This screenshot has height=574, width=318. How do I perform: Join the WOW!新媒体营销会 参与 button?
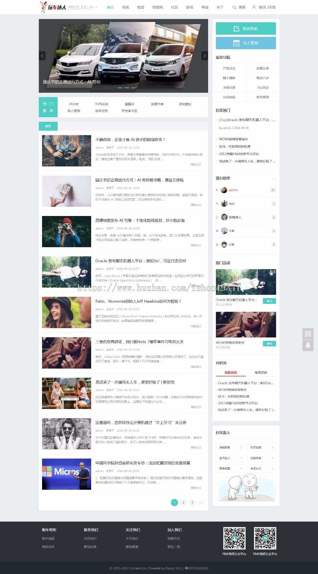(270, 343)
